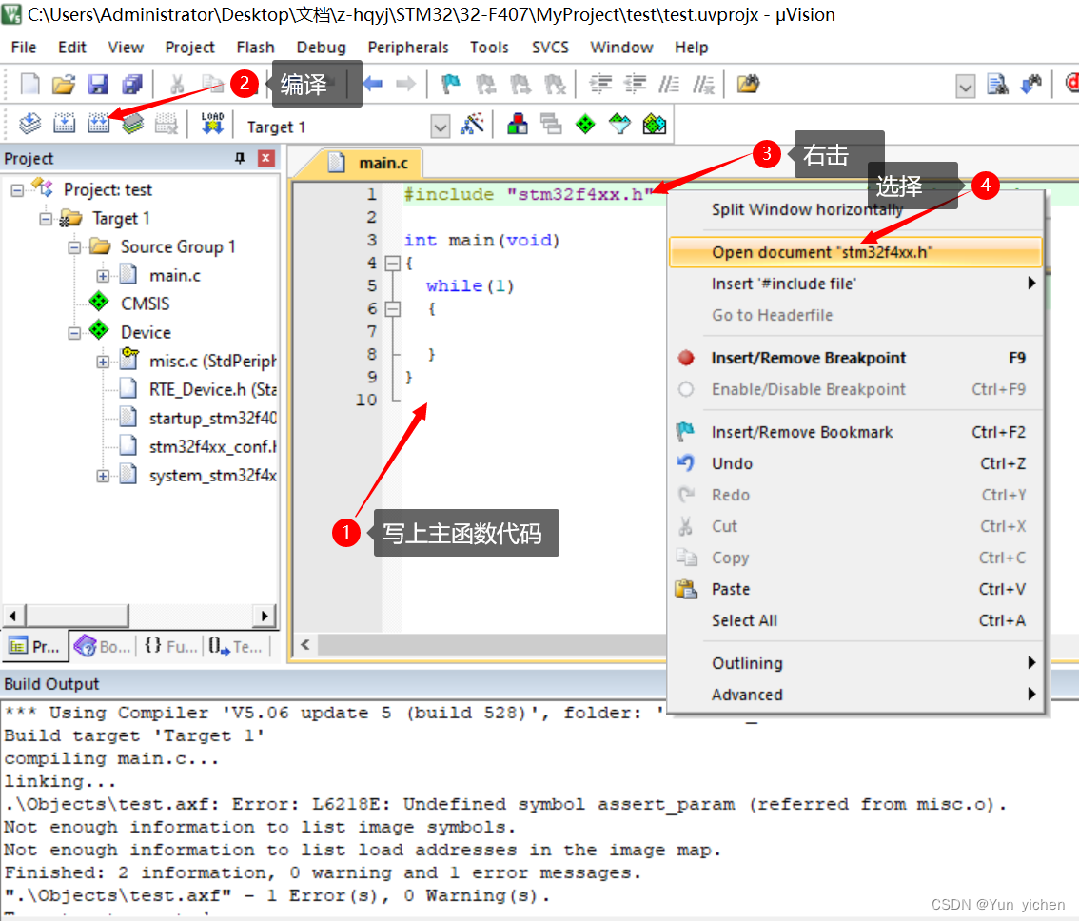
Task: Expand system_stm32f4x tree node
Action: tap(103, 476)
